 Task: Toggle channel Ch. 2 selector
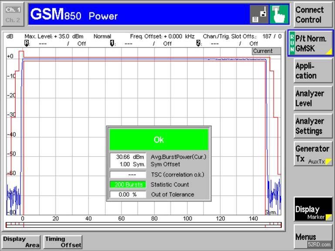[x=13, y=20]
